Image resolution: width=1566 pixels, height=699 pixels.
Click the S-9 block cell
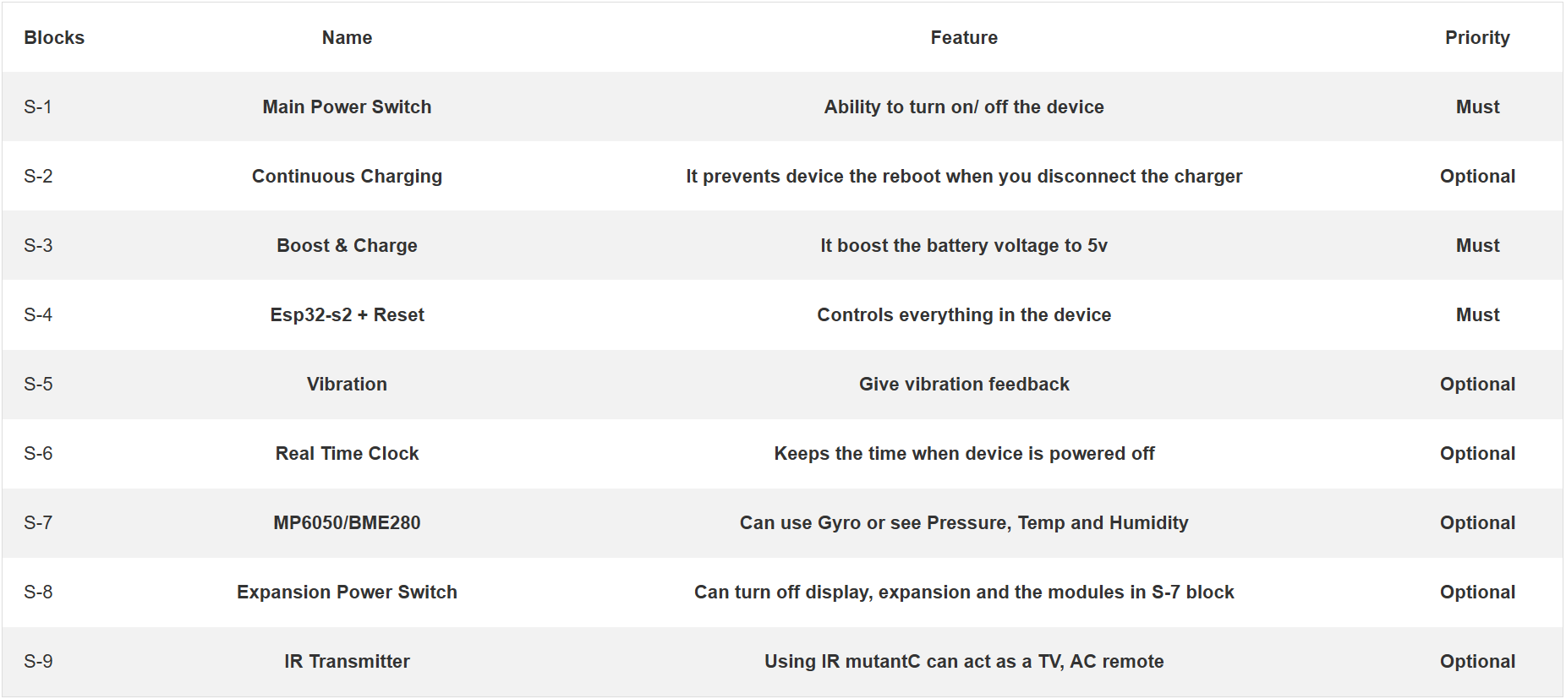pyautogui.click(x=38, y=662)
